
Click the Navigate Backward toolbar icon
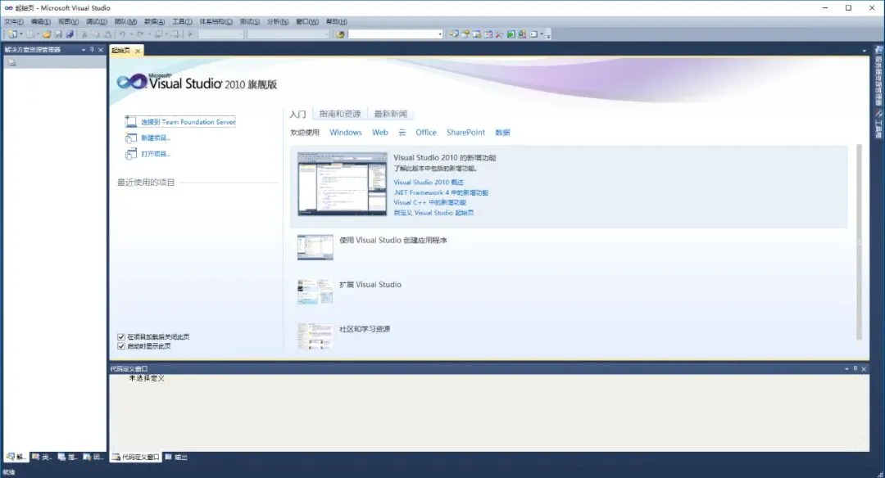click(x=159, y=34)
